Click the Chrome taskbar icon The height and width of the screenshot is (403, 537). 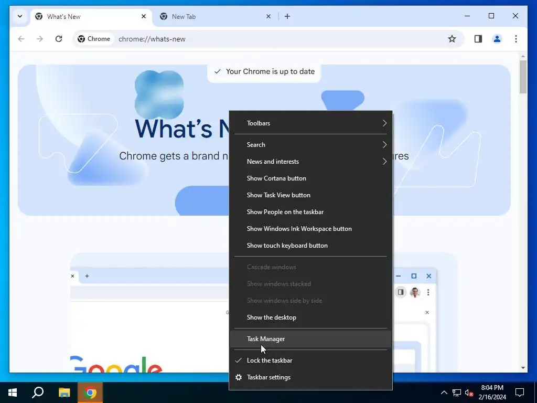point(90,393)
